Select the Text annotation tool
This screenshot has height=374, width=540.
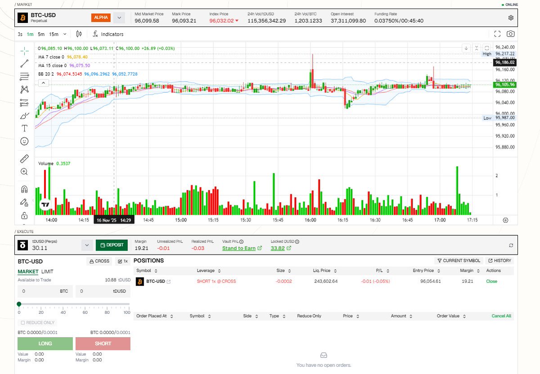point(24,128)
